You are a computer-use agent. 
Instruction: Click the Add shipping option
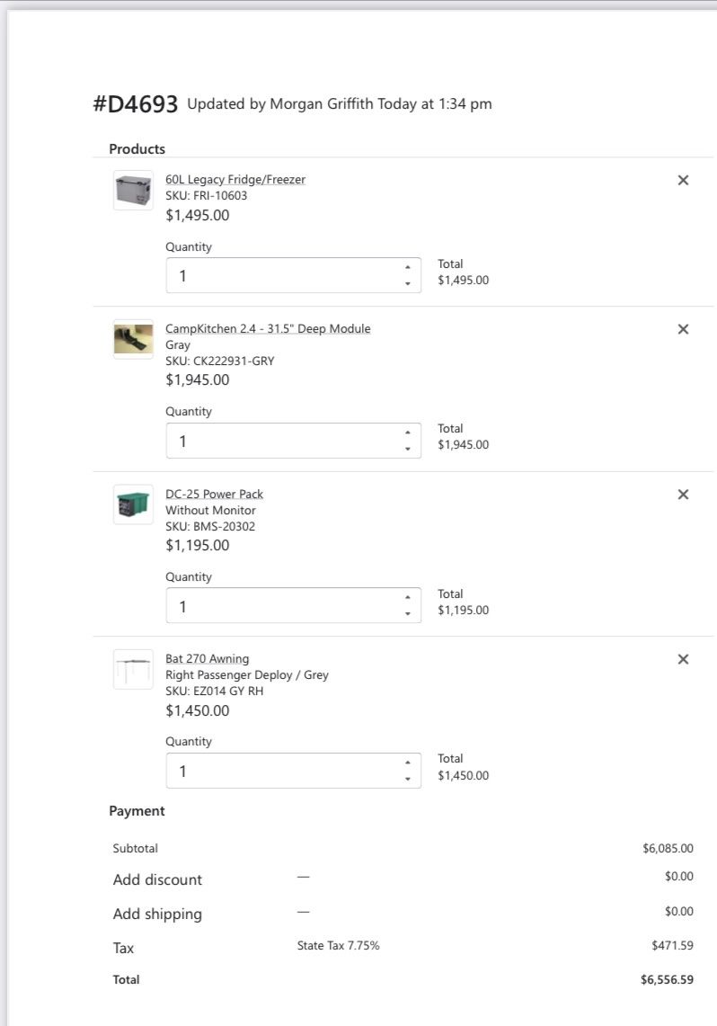click(x=157, y=914)
